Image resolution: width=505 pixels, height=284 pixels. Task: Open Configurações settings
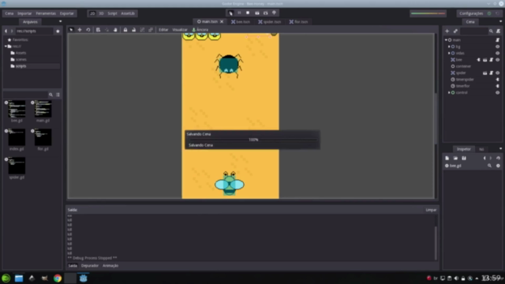pos(471,13)
